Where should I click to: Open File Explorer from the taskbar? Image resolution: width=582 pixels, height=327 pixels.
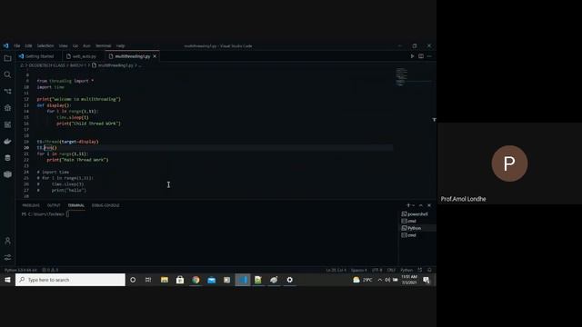[165, 280]
